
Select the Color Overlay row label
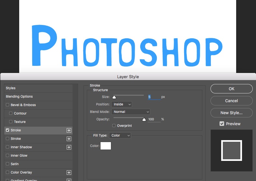pos(21,172)
